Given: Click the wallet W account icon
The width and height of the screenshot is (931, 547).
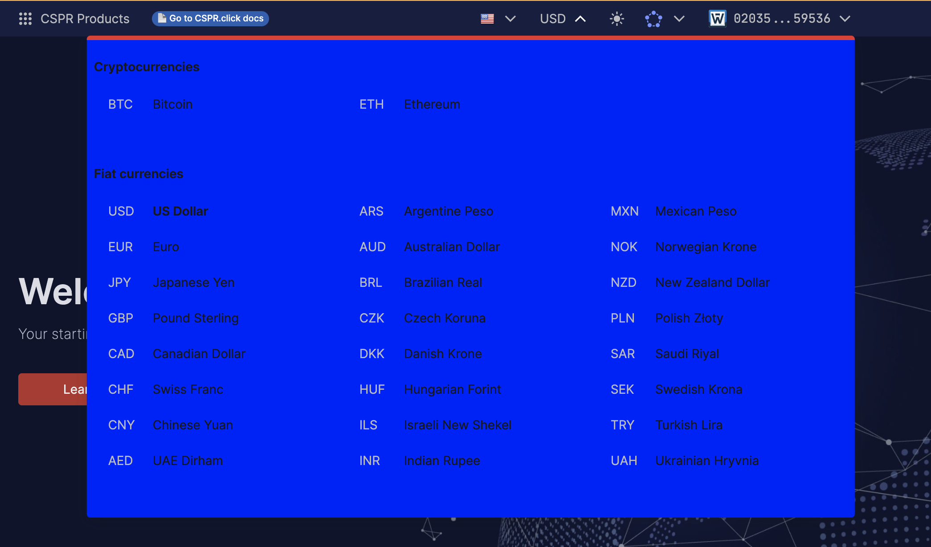Looking at the screenshot, I should [717, 19].
